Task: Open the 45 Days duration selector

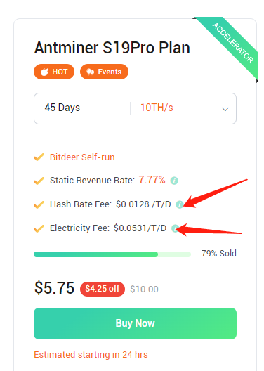Action: tap(62, 108)
